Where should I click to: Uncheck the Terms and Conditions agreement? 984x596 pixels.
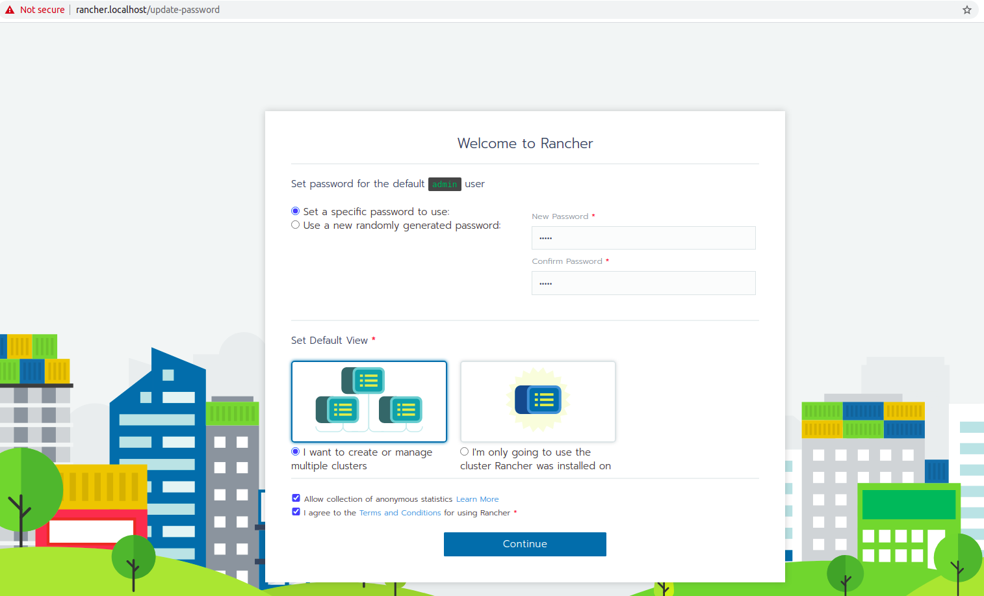coord(296,512)
